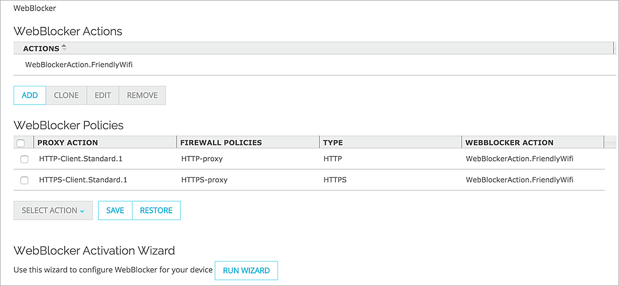
Task: Click the Restore button
Action: [x=156, y=210]
